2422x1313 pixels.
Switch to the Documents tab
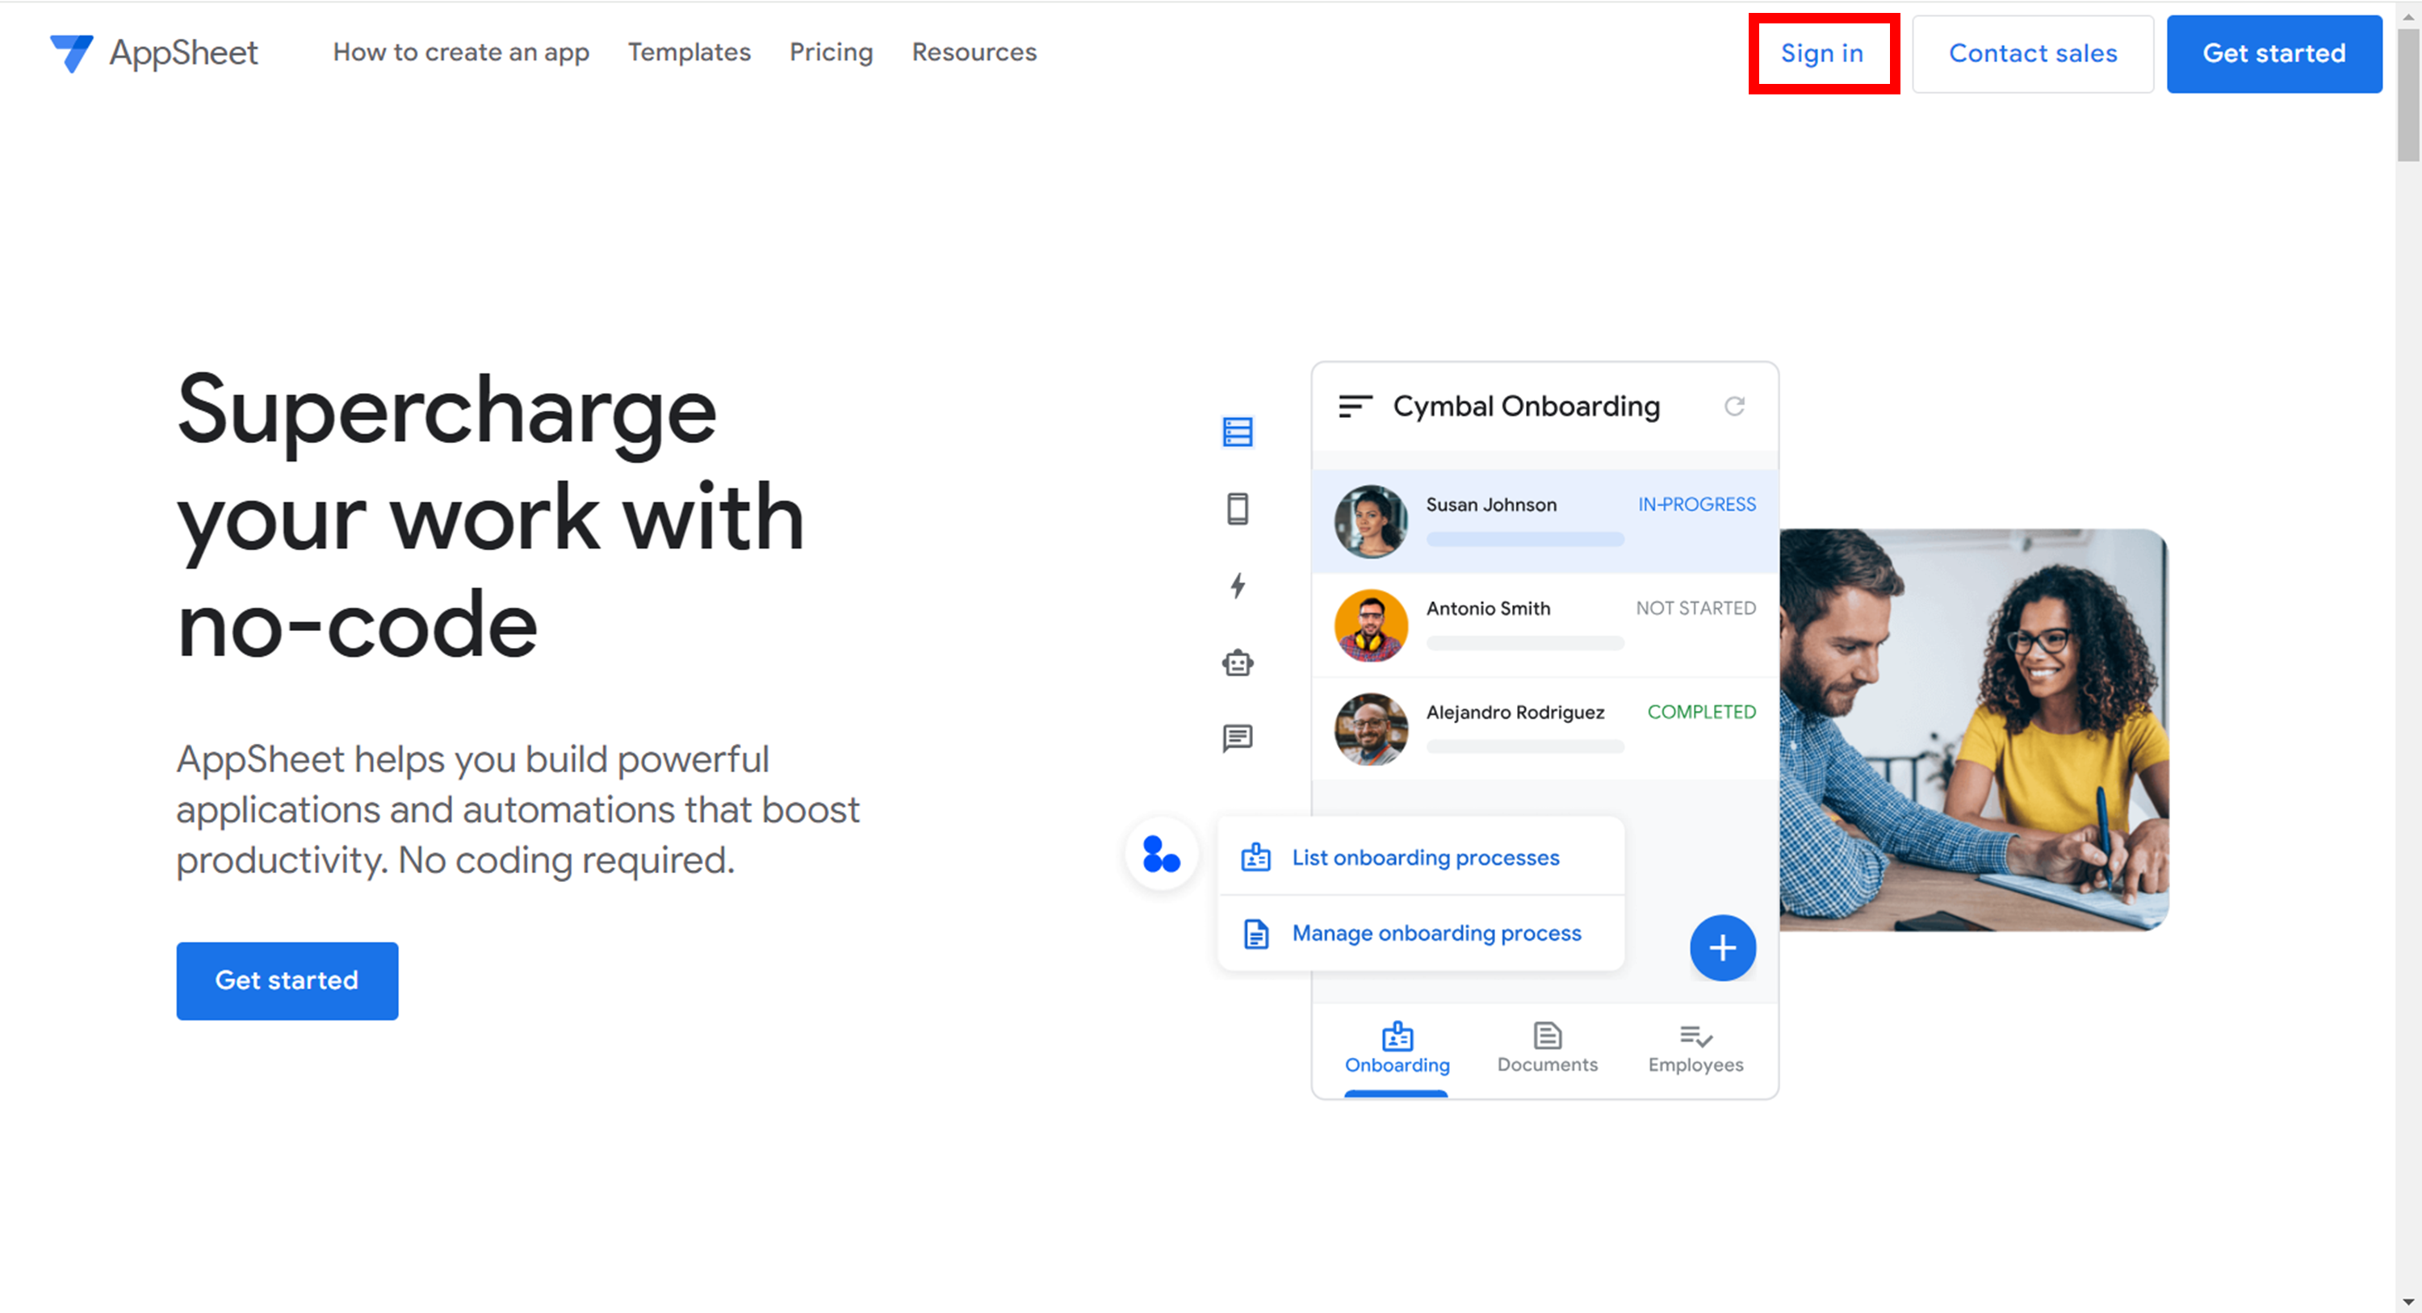tap(1548, 1049)
